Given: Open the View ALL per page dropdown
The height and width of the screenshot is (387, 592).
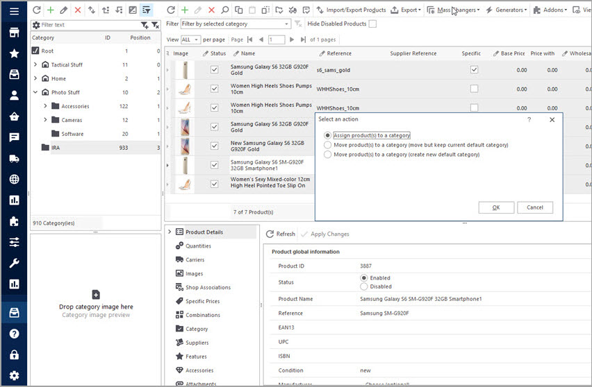Looking at the screenshot, I should click(x=190, y=40).
